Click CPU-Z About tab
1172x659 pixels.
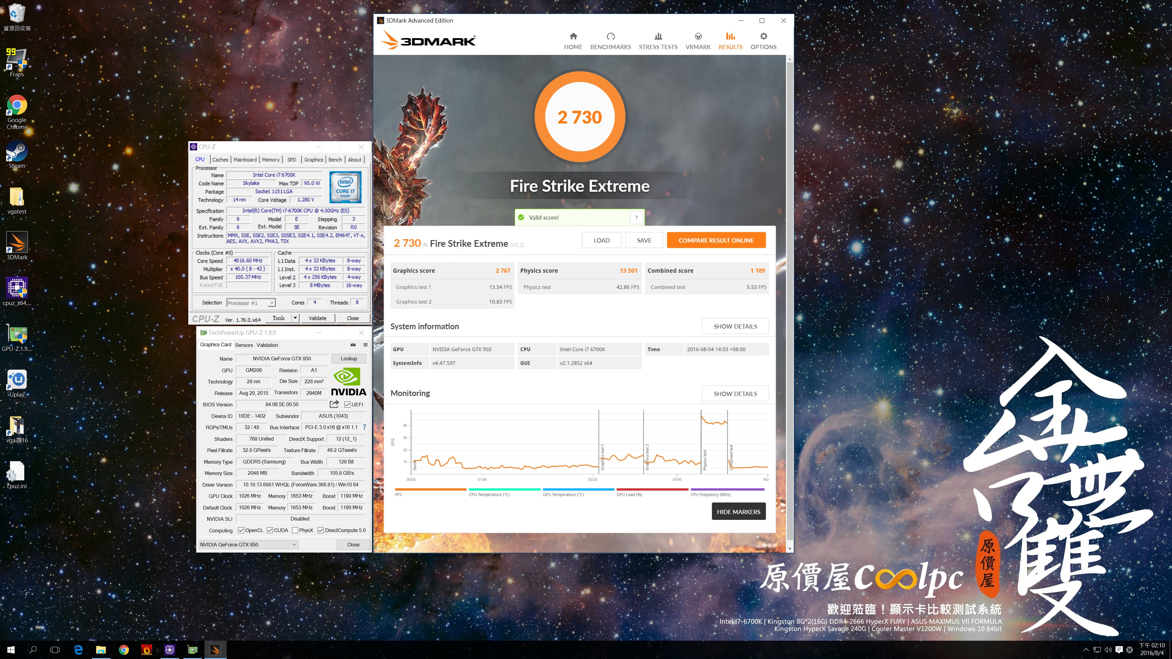pos(354,160)
